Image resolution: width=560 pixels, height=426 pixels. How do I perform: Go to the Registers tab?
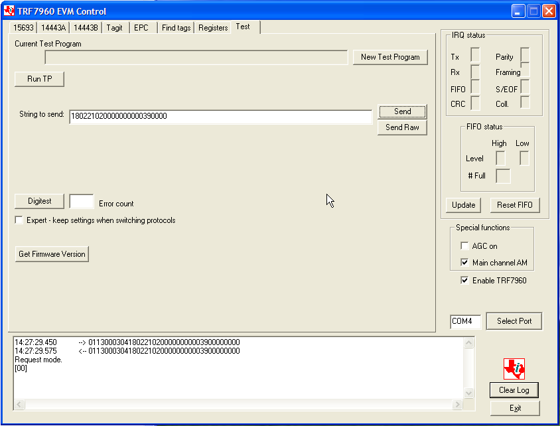click(213, 27)
